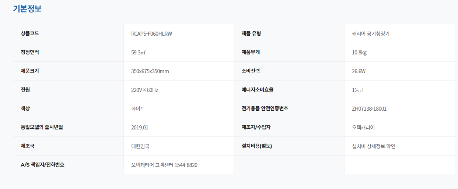Select the product code RCAPS-F060HLRW

coord(151,34)
